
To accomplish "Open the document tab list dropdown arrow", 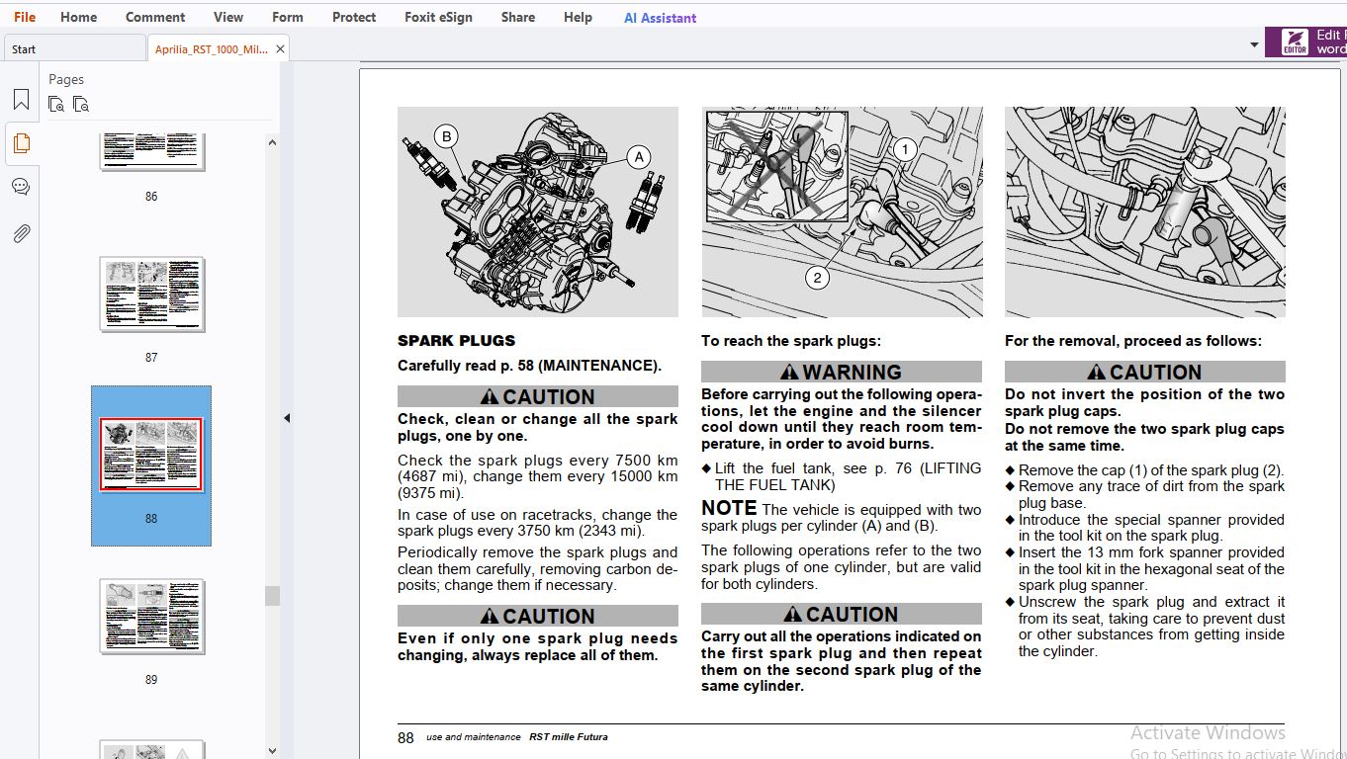I will [1255, 44].
